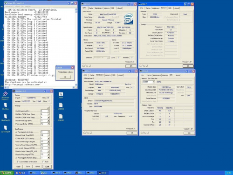Click OK in the Super PI Finish dialog
The height and width of the screenshot is (175, 233).
pos(65,77)
